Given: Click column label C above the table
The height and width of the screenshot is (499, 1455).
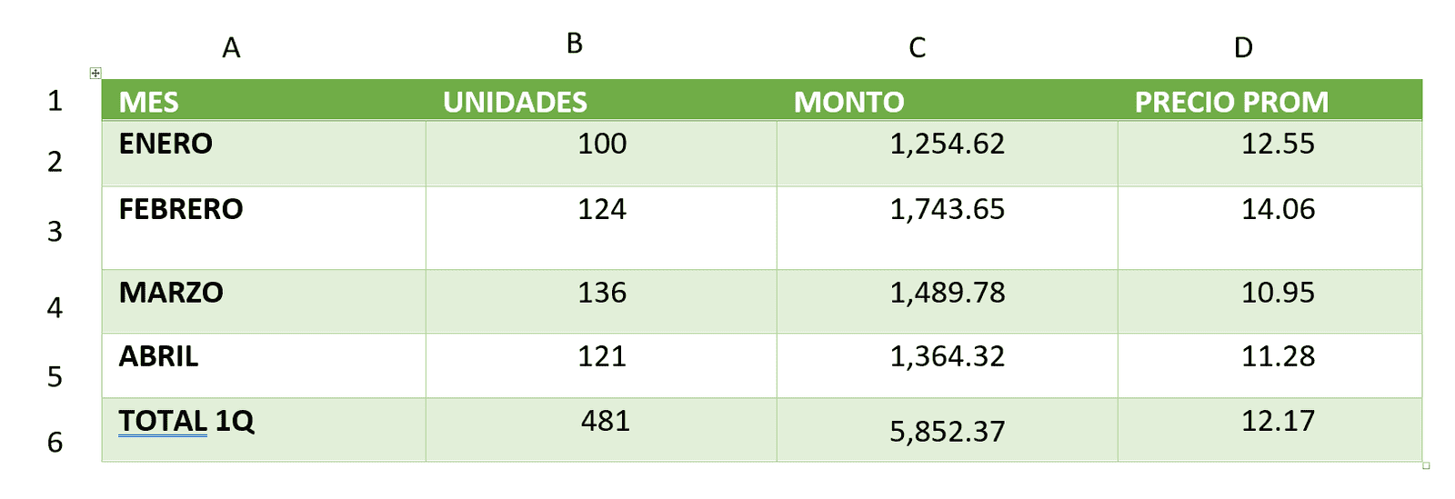Looking at the screenshot, I should (x=918, y=47).
